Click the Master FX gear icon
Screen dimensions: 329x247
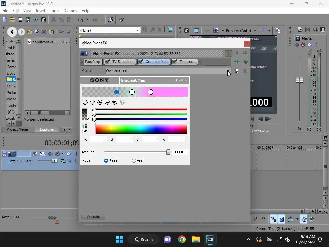(x=303, y=45)
